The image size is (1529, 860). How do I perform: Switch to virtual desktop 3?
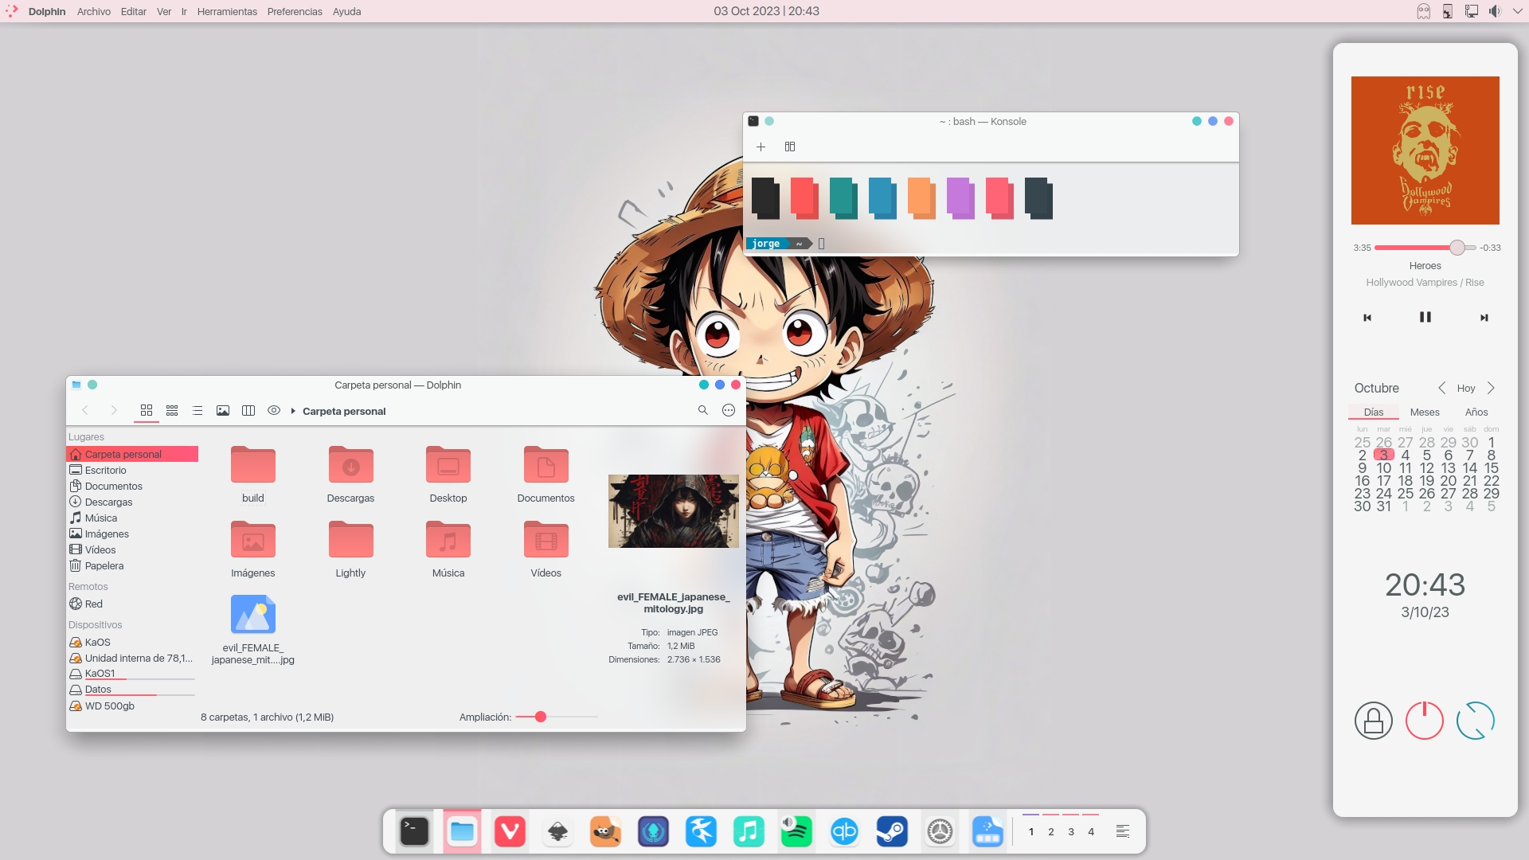point(1071,831)
